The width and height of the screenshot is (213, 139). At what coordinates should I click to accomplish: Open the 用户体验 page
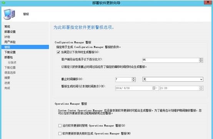[x=10, y=42]
